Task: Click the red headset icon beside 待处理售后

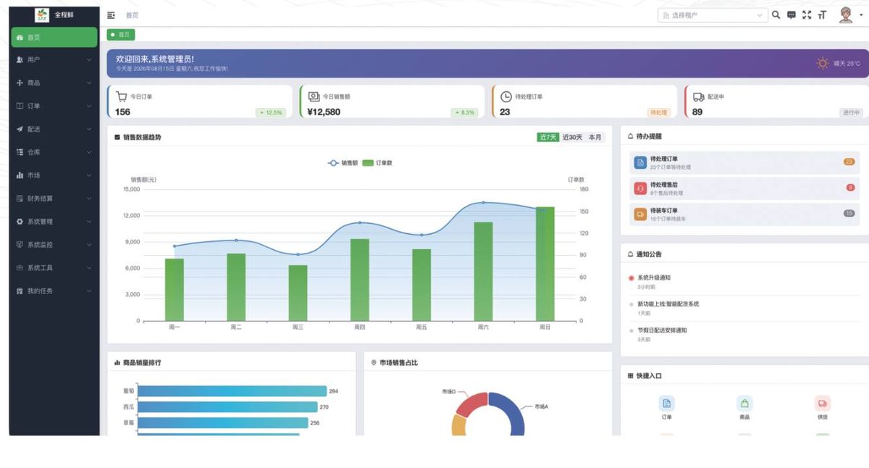Action: (x=640, y=188)
